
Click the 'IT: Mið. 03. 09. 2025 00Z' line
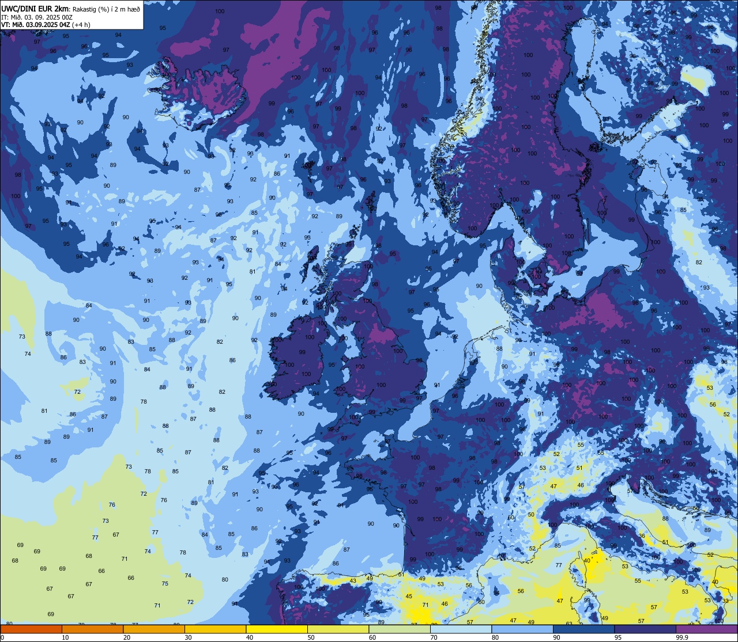coord(37,17)
